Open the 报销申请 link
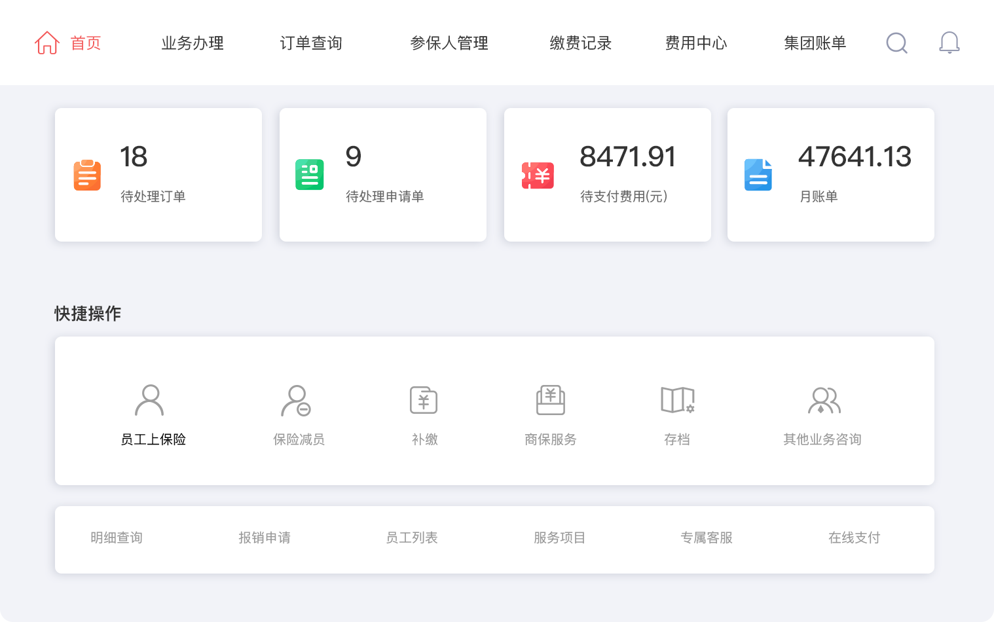 (x=265, y=538)
